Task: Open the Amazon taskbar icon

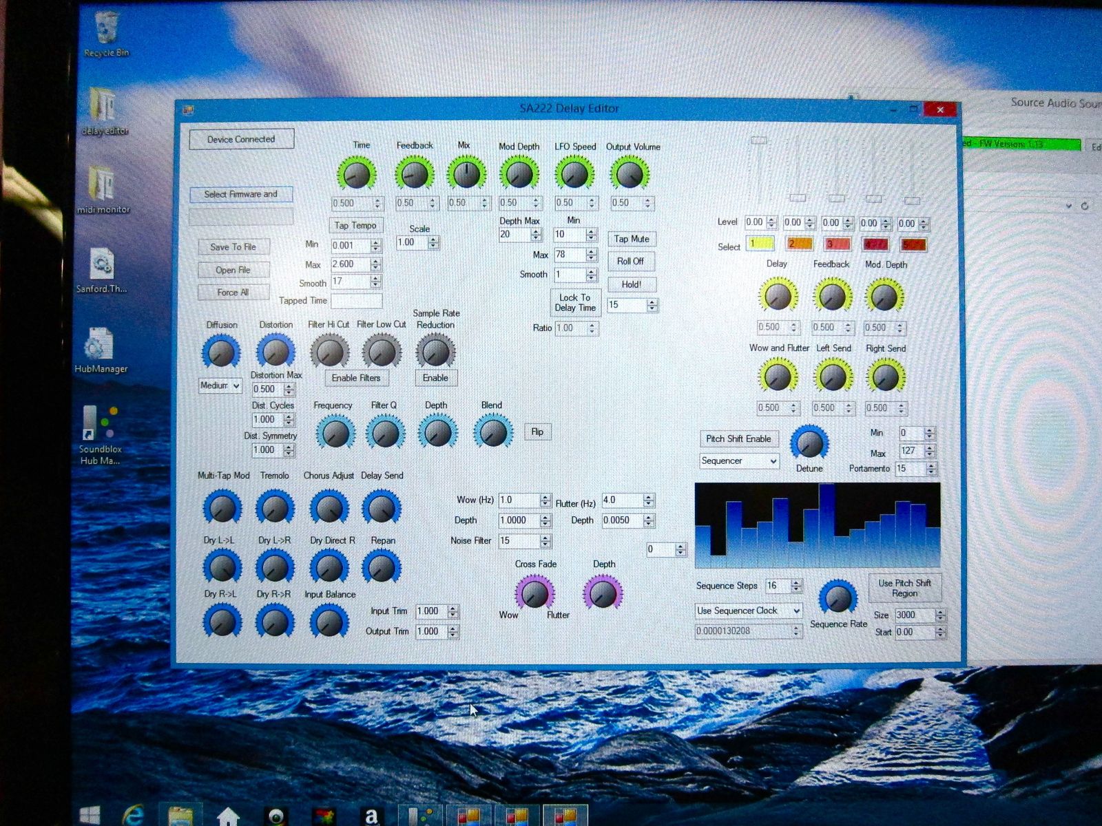Action: (371, 816)
